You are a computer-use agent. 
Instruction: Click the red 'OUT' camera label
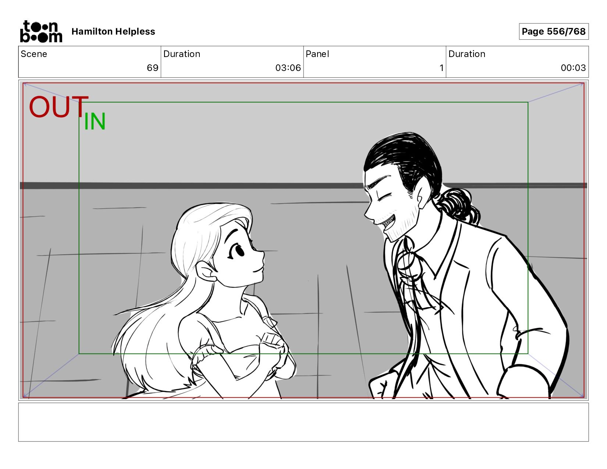click(x=58, y=107)
